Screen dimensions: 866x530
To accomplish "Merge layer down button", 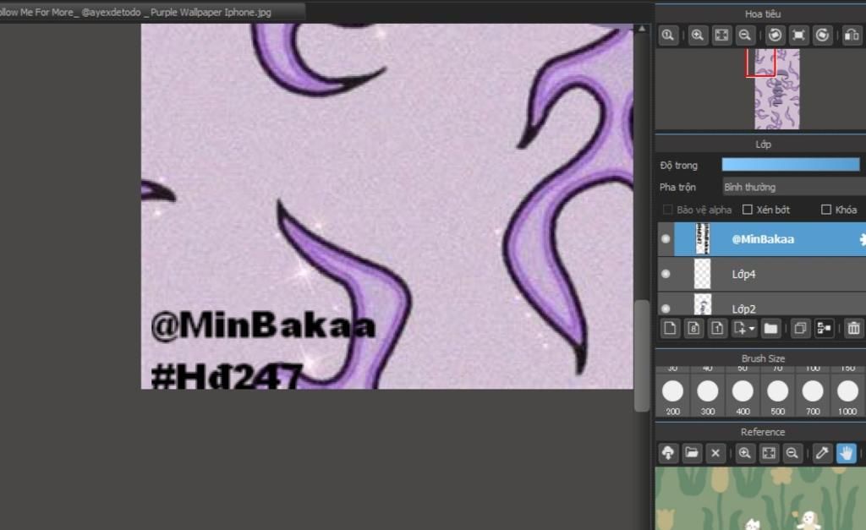I will coord(824,329).
